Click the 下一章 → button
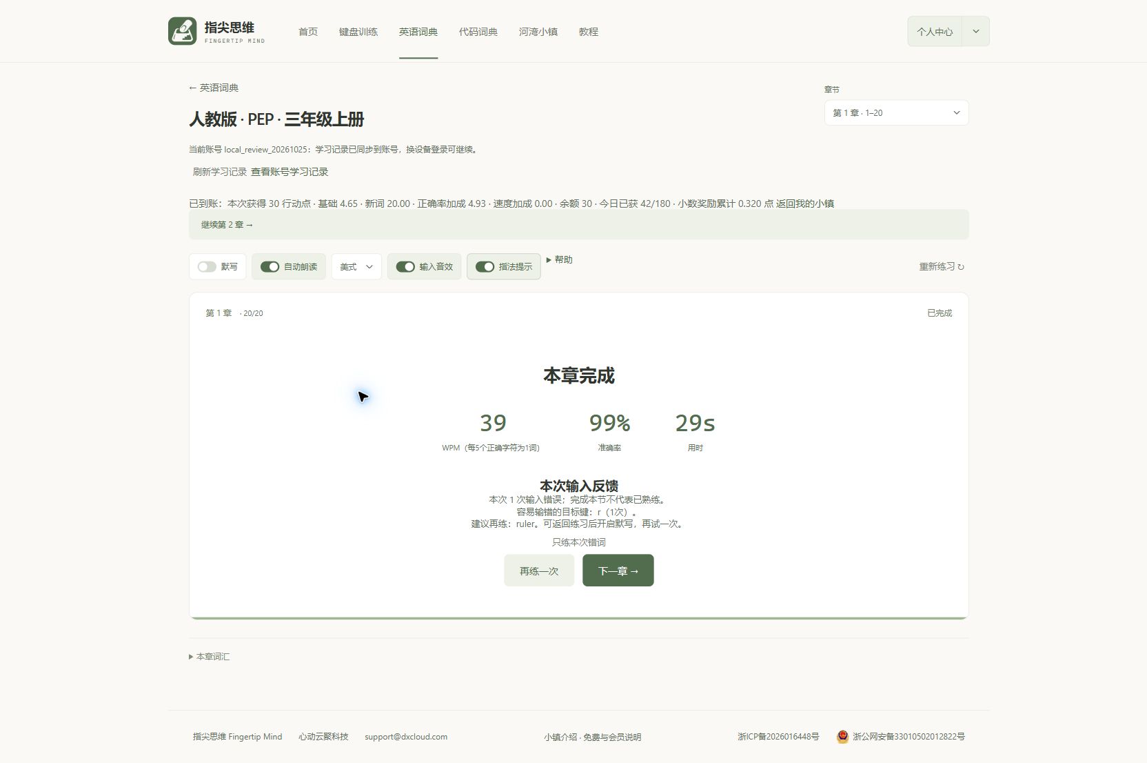Screen dimensions: 1147x763 click(x=618, y=571)
